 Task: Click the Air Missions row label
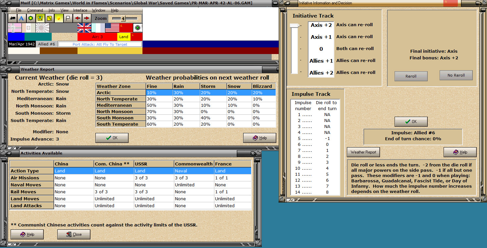click(x=32, y=178)
